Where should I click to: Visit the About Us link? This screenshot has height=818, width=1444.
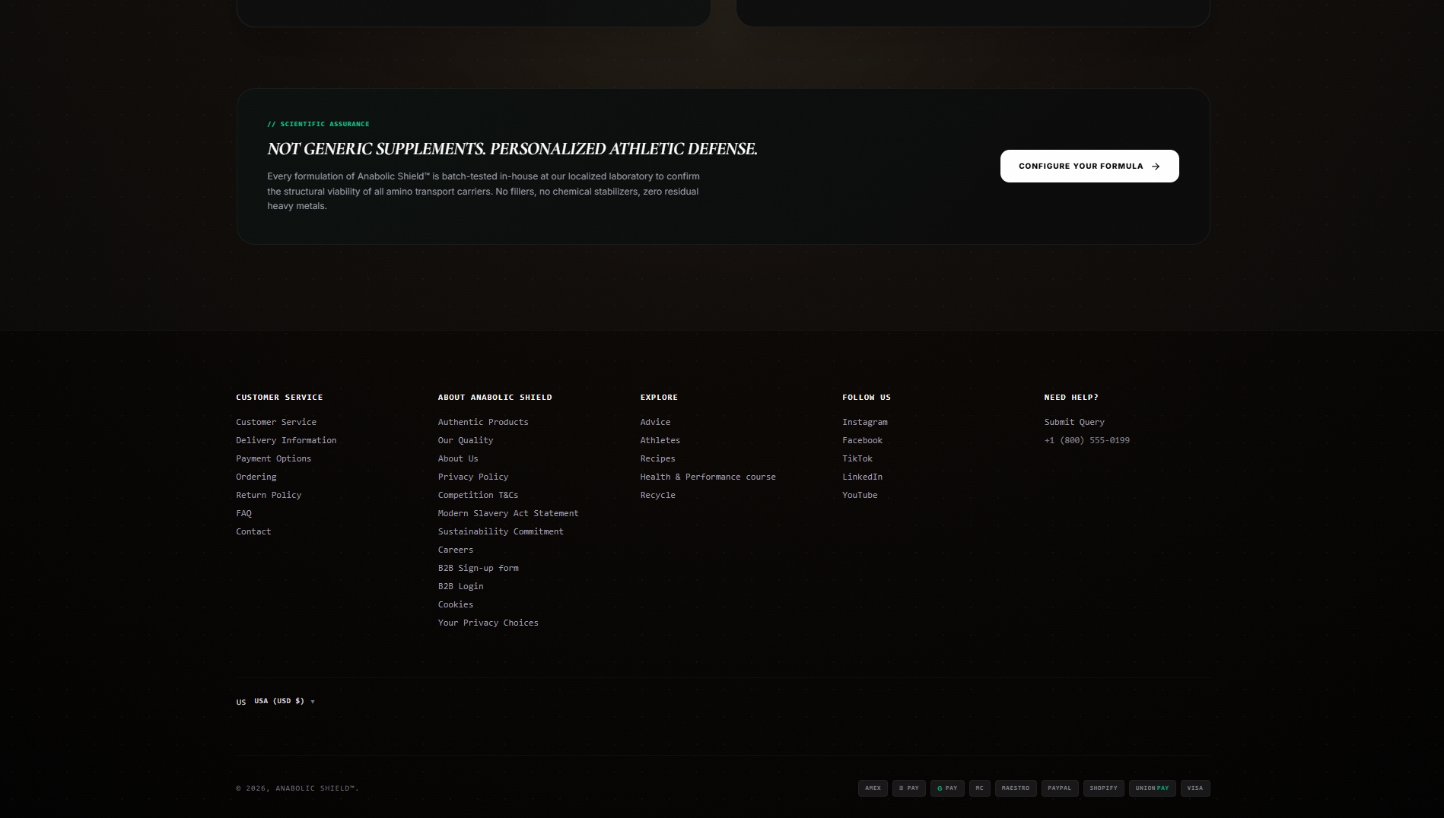(x=458, y=458)
